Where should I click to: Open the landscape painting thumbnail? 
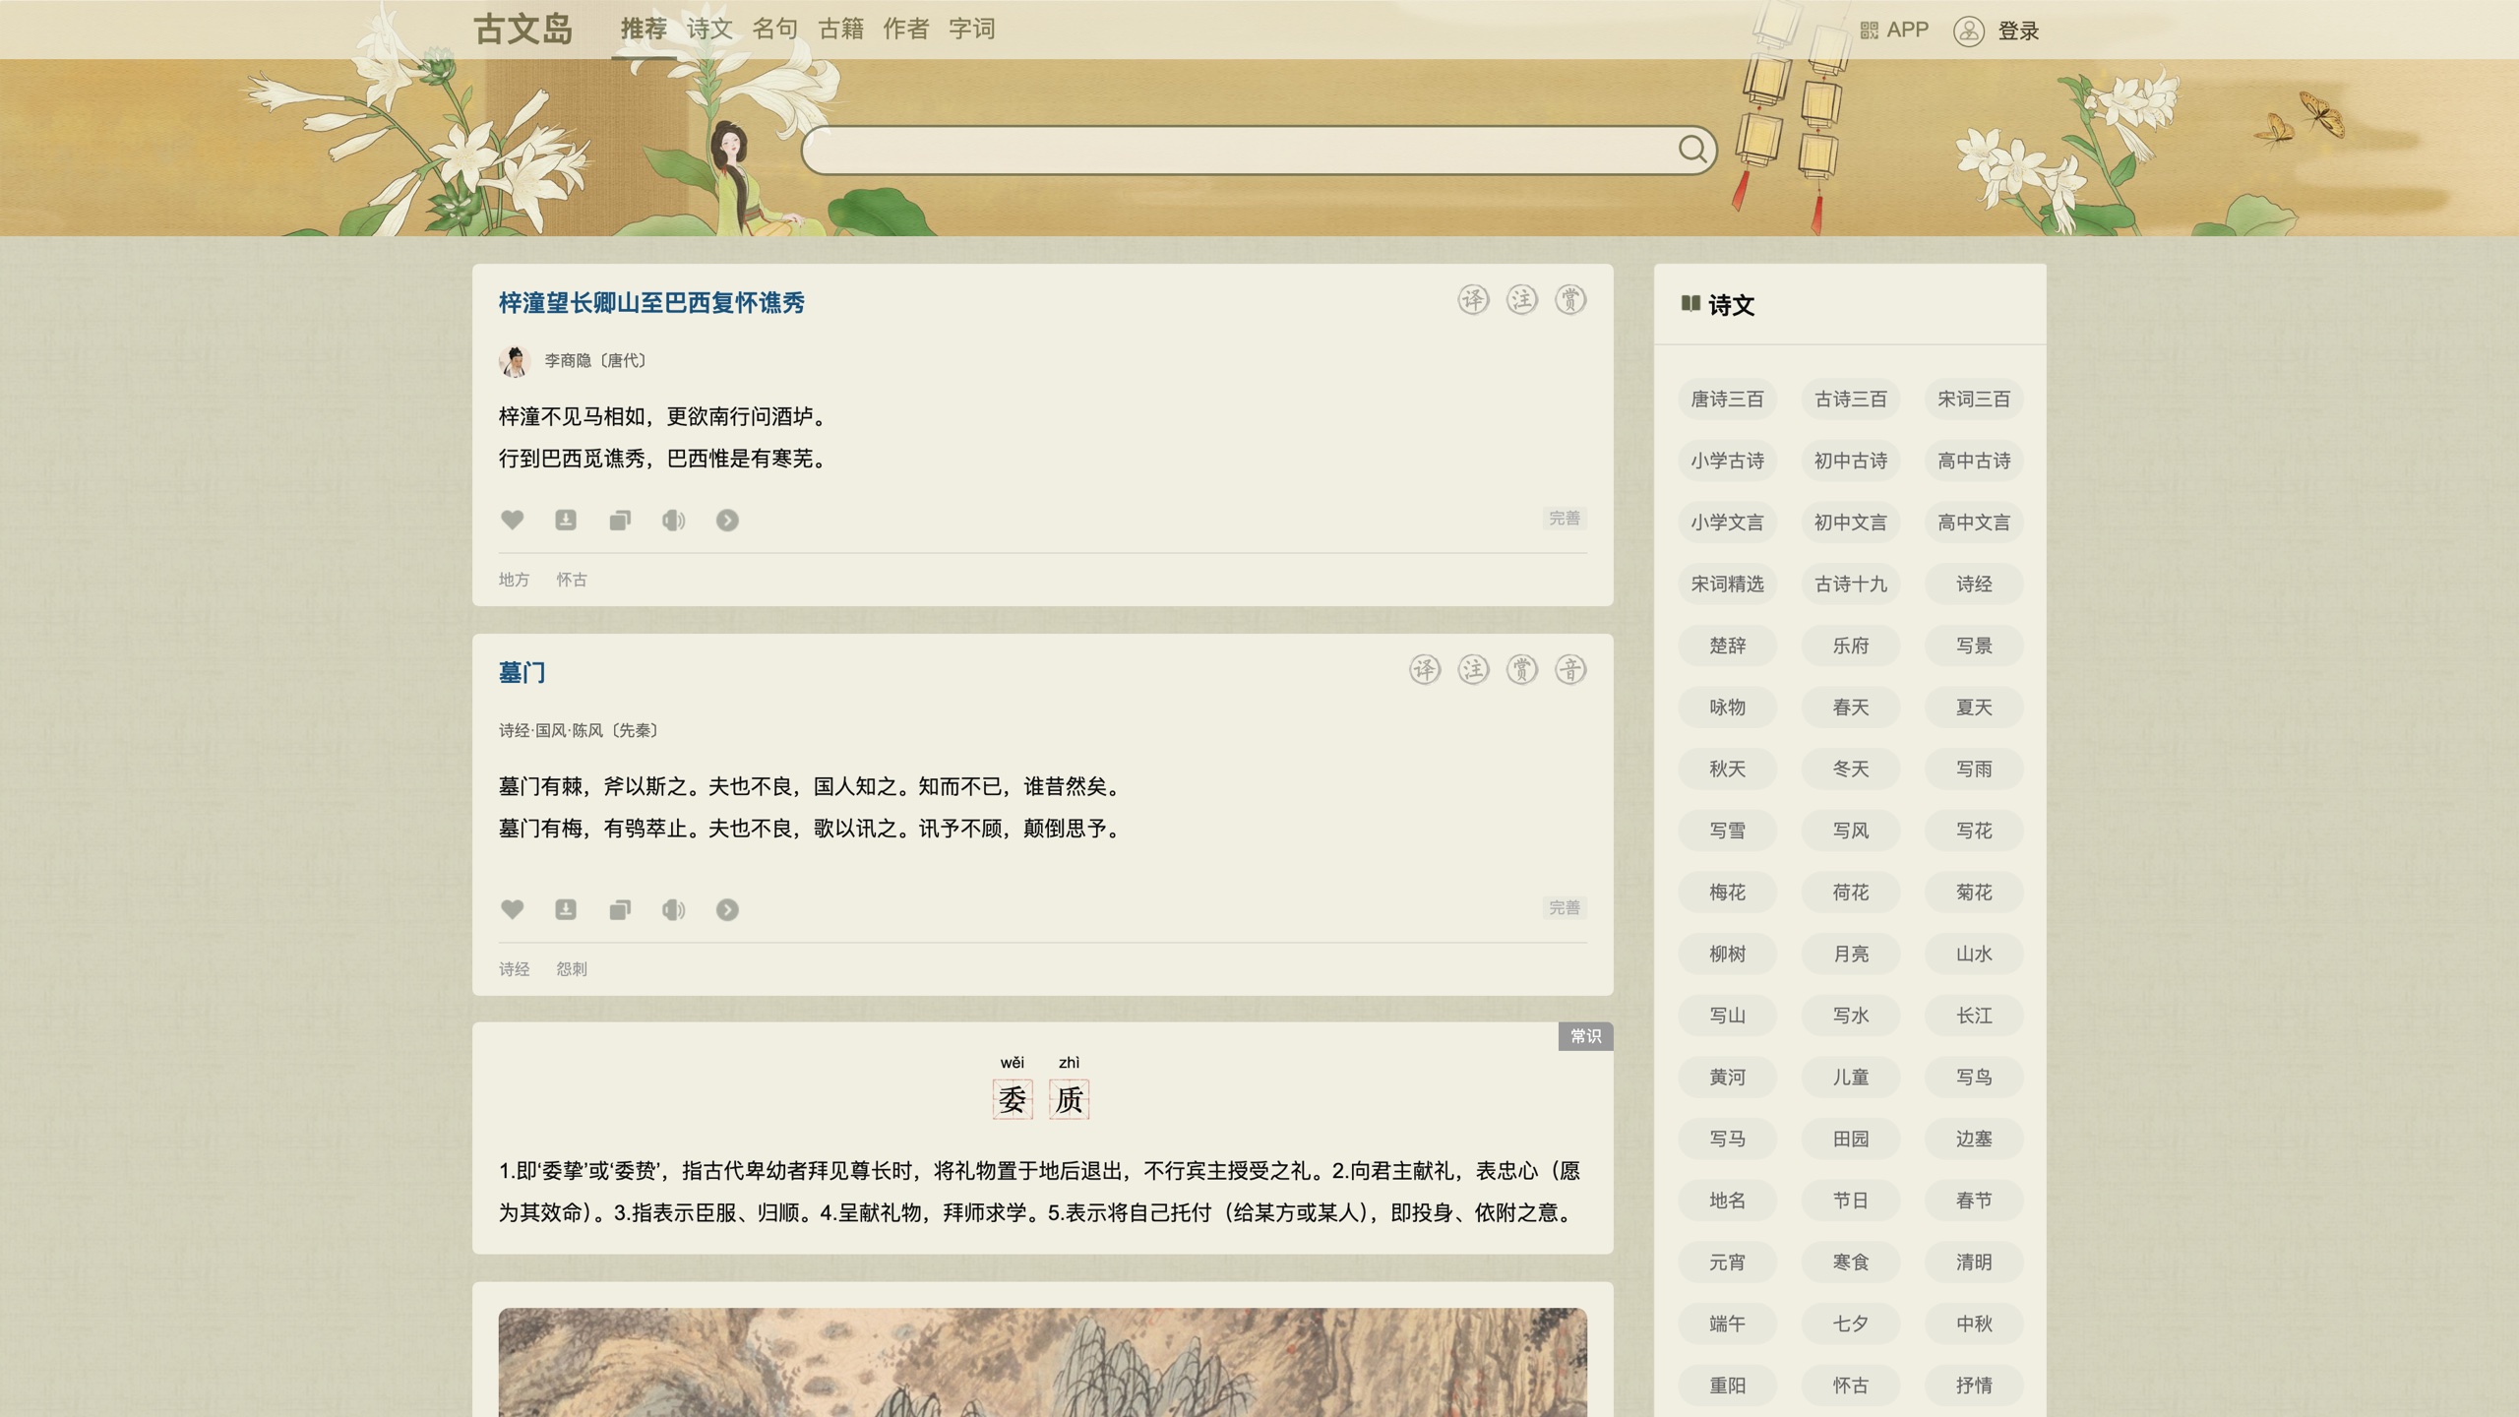pos(1042,1363)
